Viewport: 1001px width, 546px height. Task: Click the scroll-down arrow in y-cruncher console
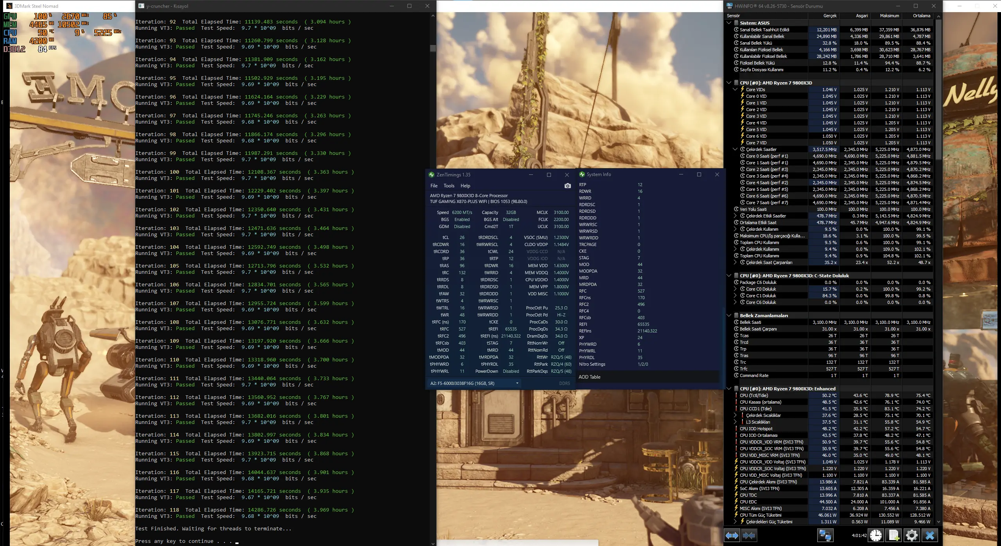(x=433, y=543)
